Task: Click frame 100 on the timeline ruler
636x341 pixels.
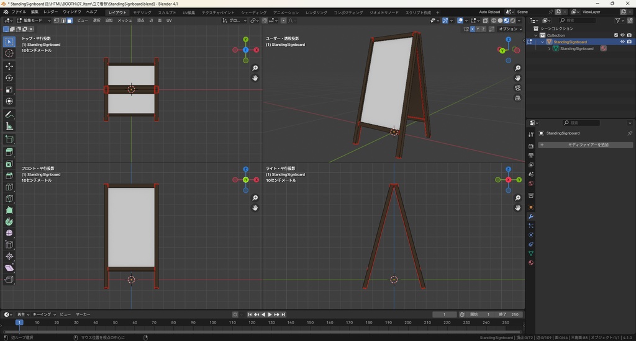Action: 213,322
